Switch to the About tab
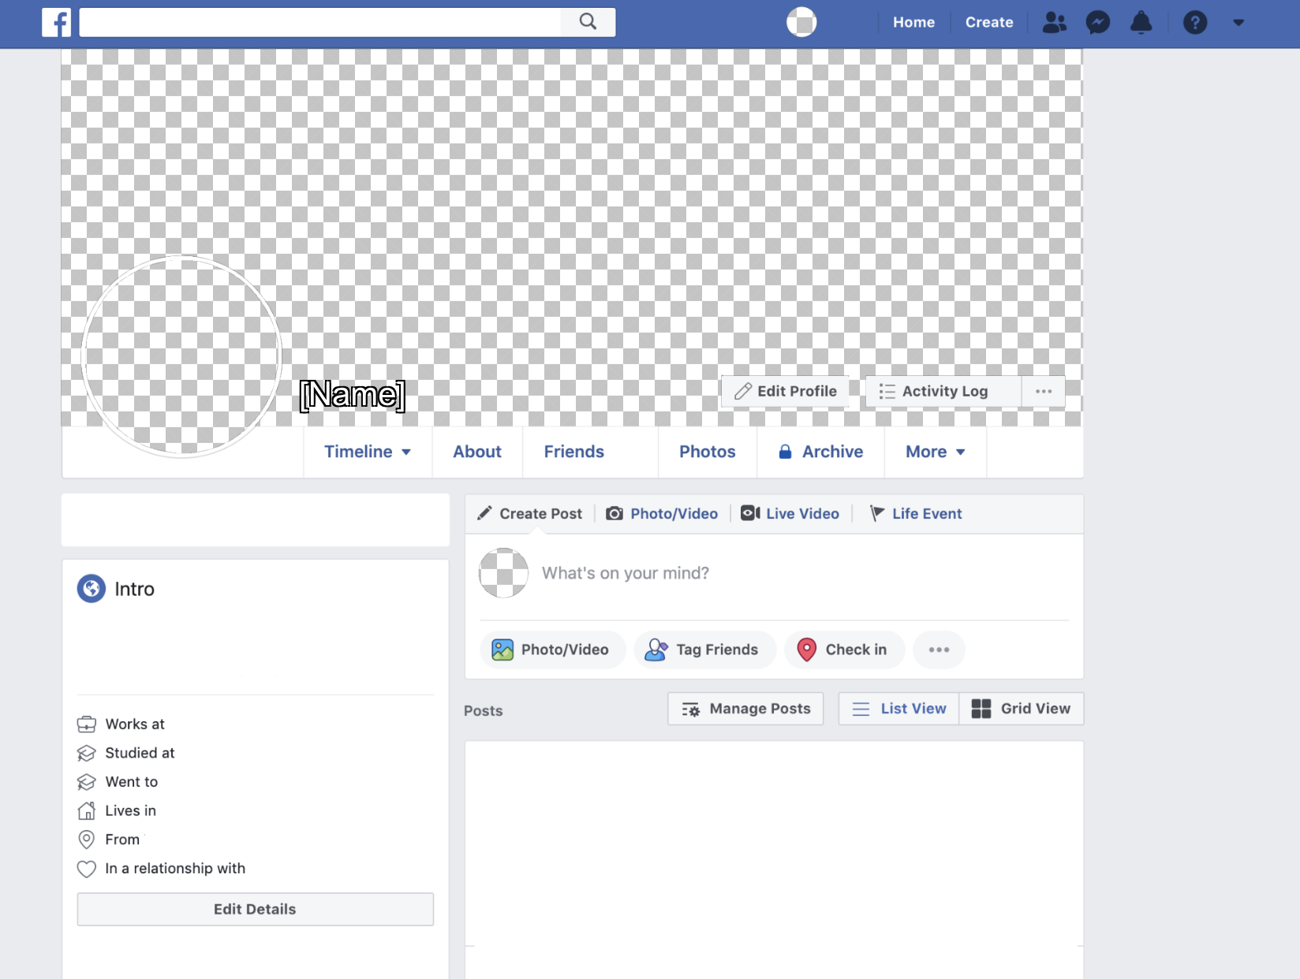1300x979 pixels. pyautogui.click(x=476, y=452)
